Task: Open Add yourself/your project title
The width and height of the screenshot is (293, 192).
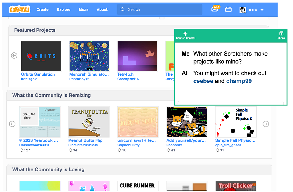Action: click(186, 140)
